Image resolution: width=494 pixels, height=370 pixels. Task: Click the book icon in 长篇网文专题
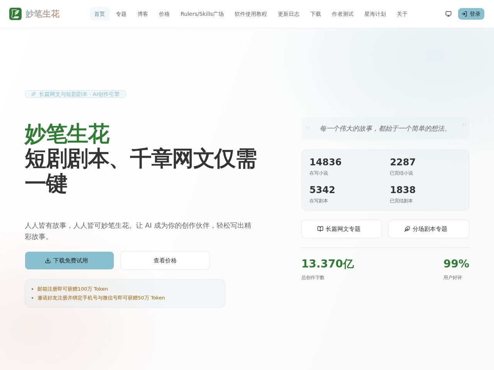coord(320,229)
